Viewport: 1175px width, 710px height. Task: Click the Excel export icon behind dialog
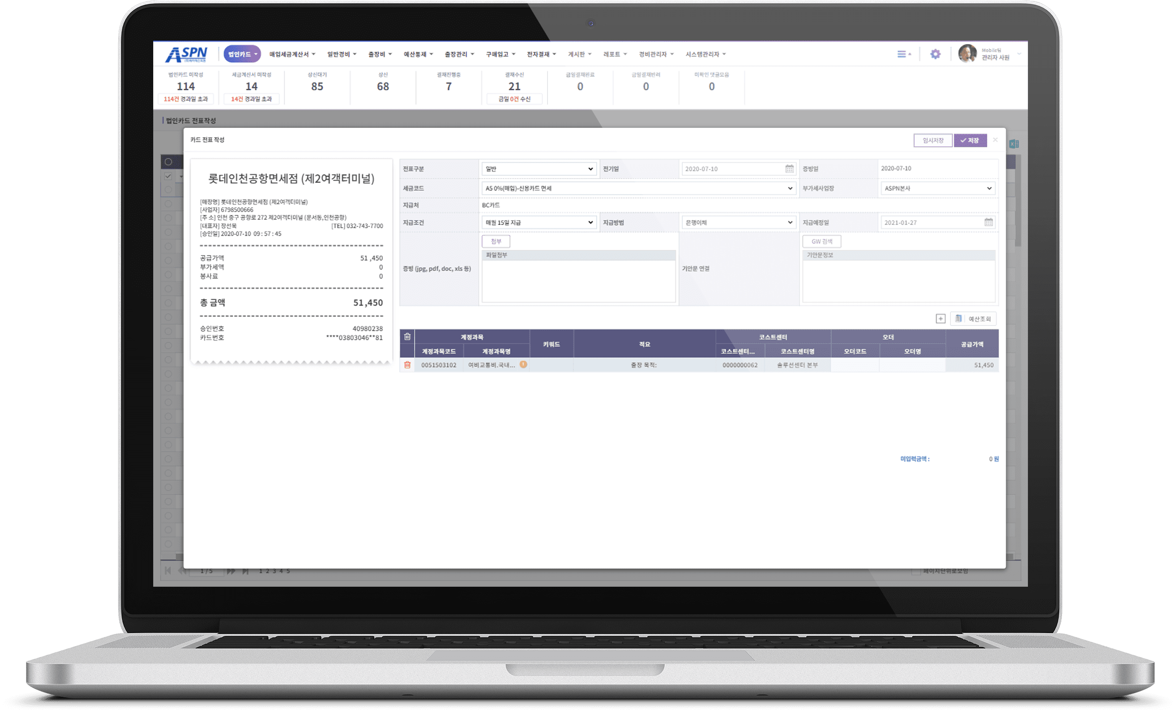(1014, 144)
